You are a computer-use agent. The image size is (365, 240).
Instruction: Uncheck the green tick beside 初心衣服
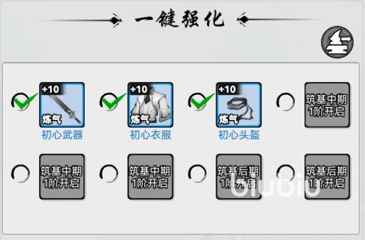(112, 101)
